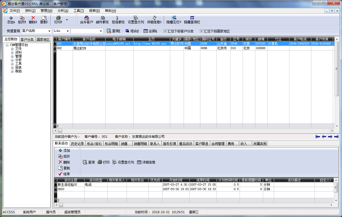The width and height of the screenshot is (342, 217).
Task: Switch to the 客户分类 tab
Action: 27,39
